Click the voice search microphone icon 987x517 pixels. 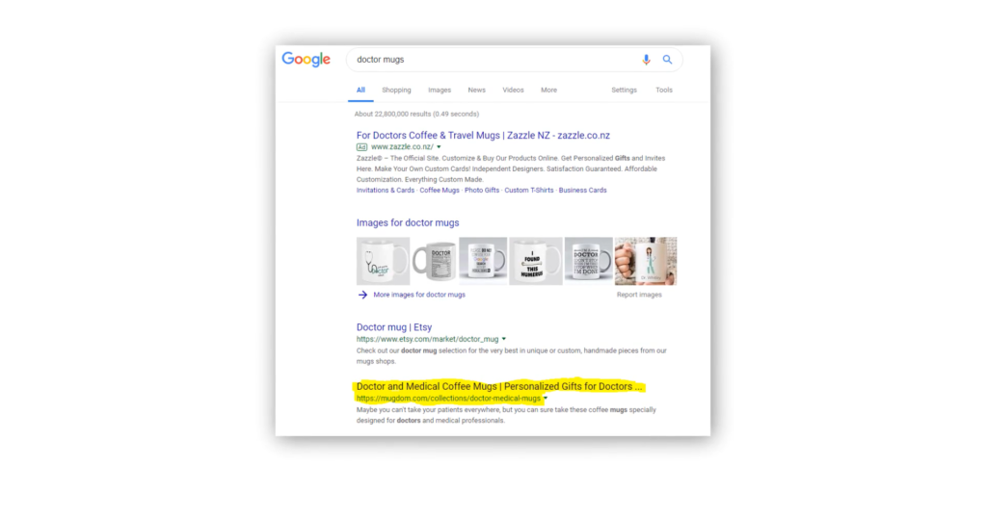coord(646,60)
